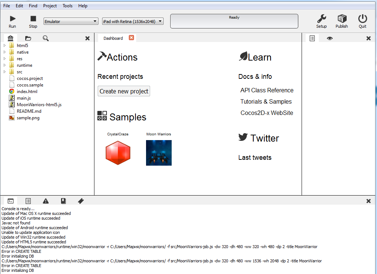Image resolution: width=377 pixels, height=274 pixels.
Task: Click 'Console is ready...' line
Action: coord(18,209)
